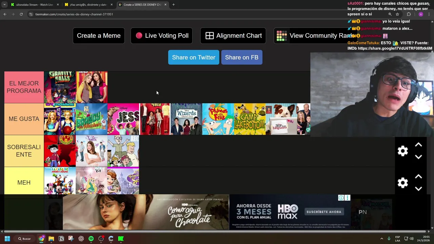This screenshot has height=244, width=434.
Task: Open the tab search dropdown
Action: click(x=4, y=5)
